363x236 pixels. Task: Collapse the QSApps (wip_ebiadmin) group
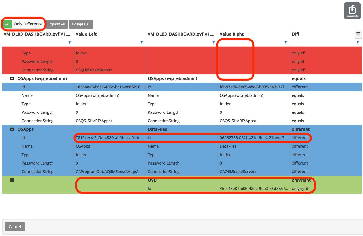12,78
